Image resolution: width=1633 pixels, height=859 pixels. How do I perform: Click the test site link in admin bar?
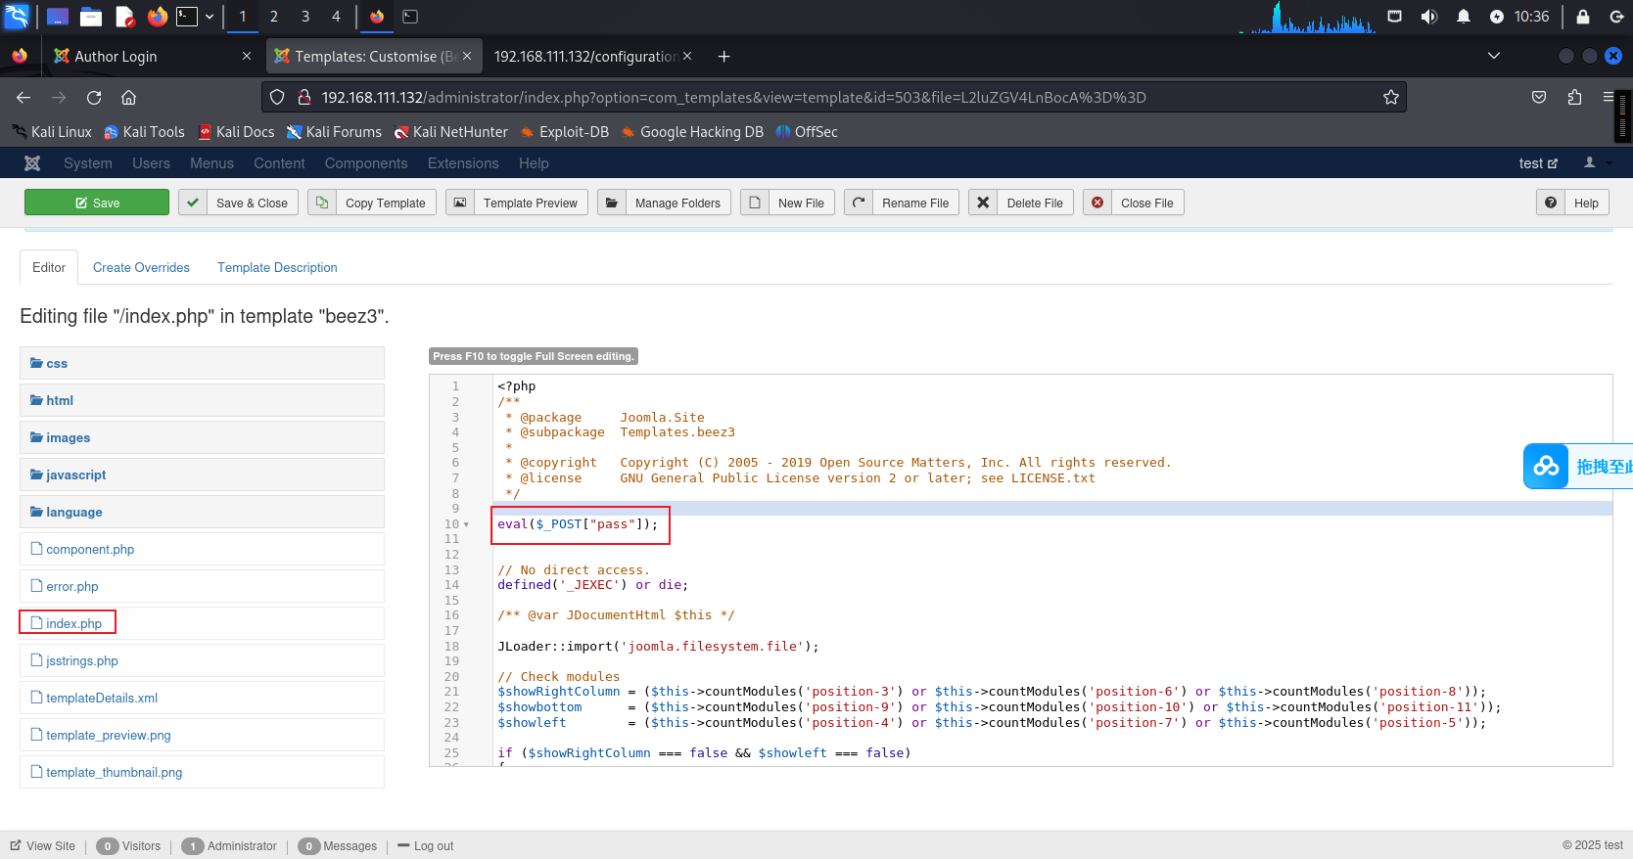tap(1538, 163)
